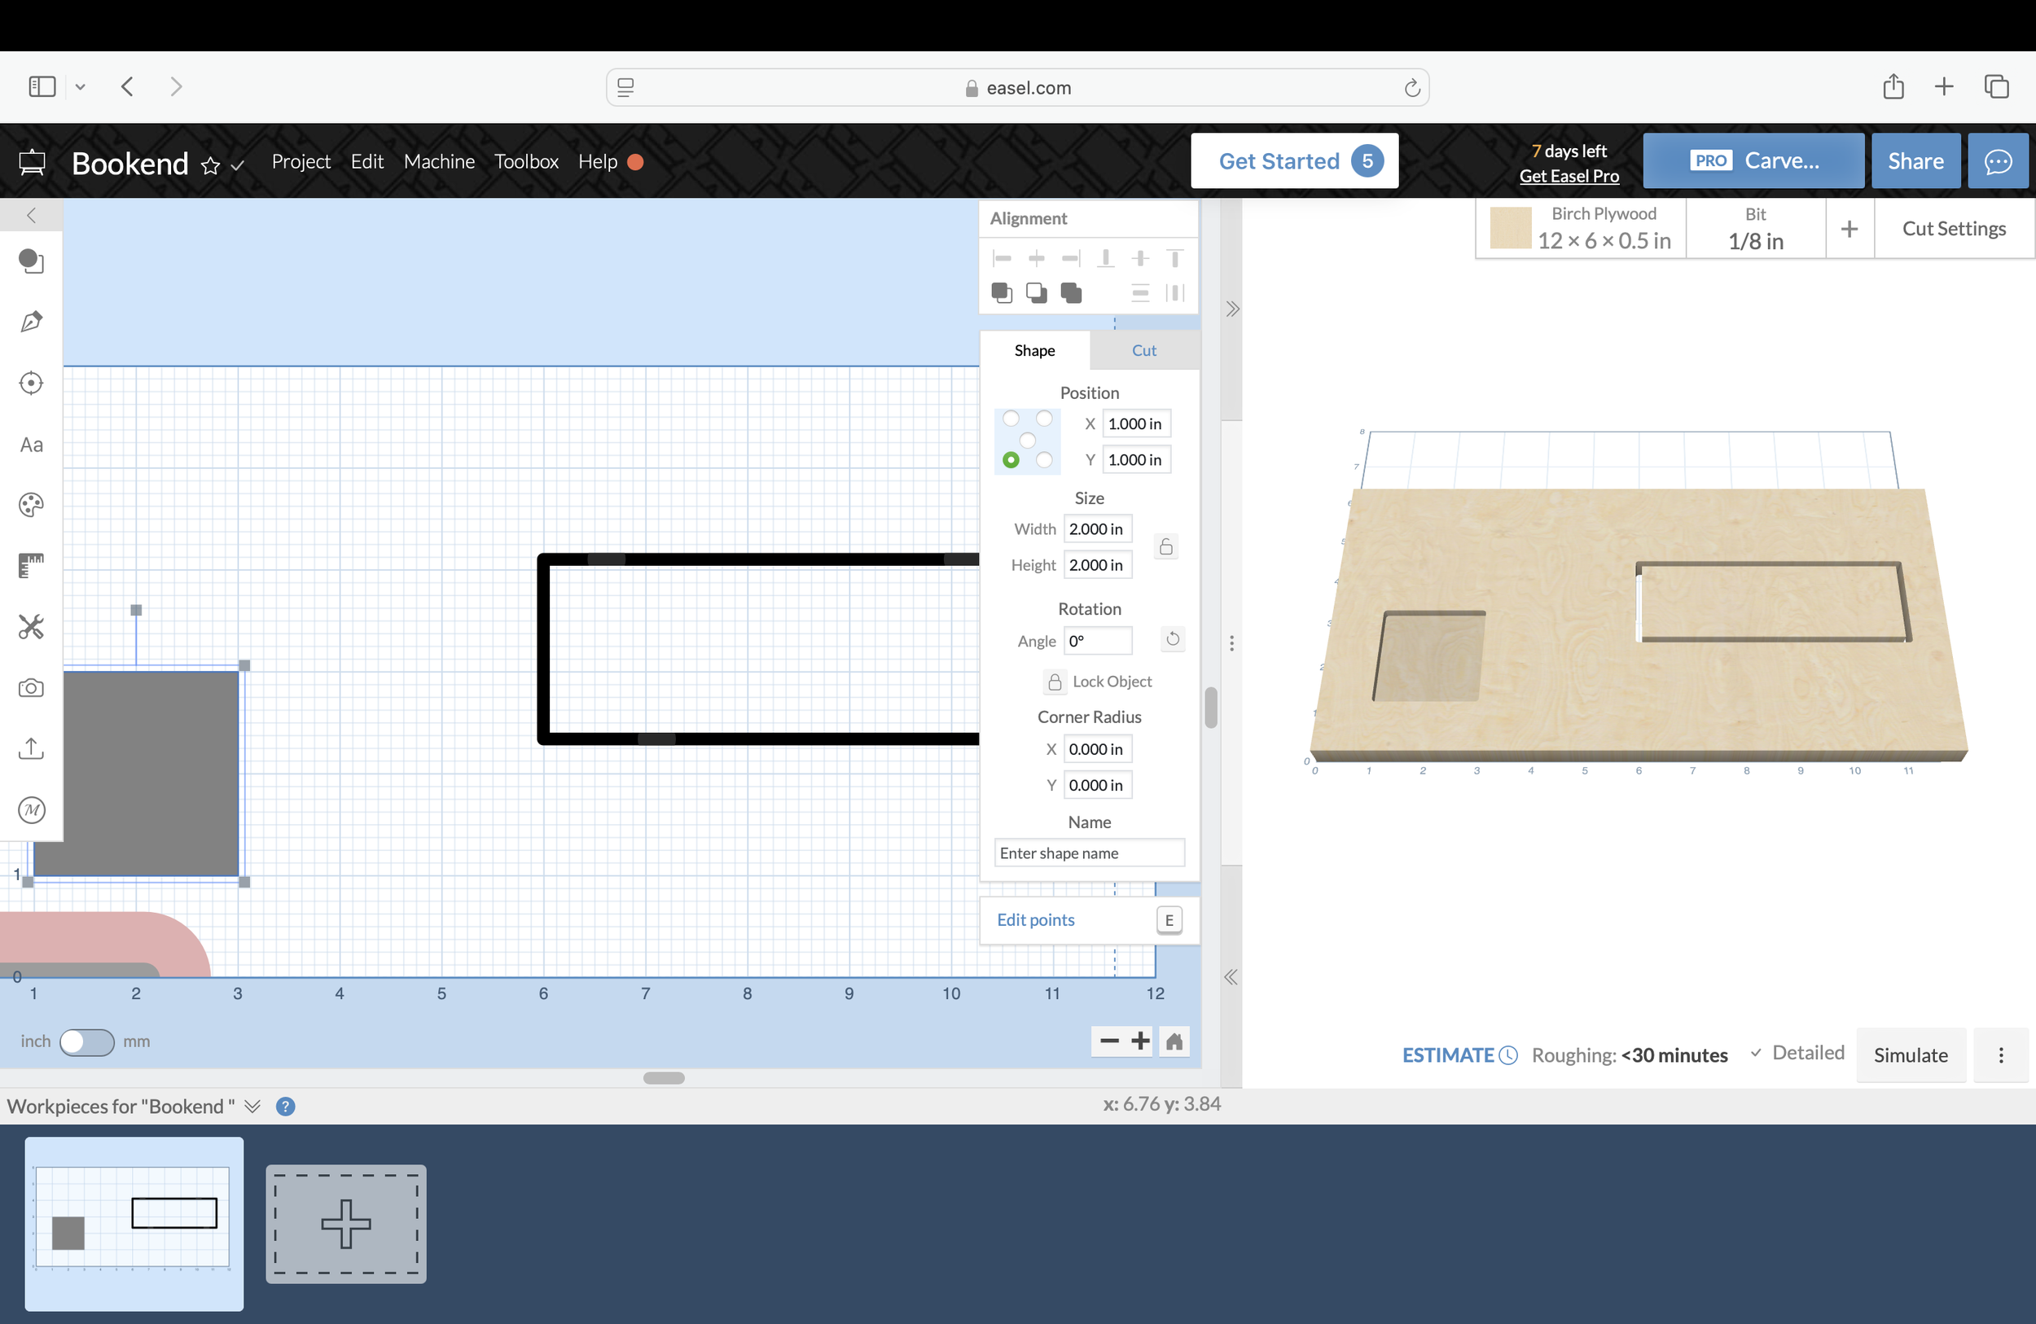Open the Apps scissors icon
The height and width of the screenshot is (1324, 2036).
point(32,627)
